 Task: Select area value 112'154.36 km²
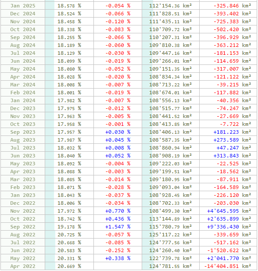(171, 6)
